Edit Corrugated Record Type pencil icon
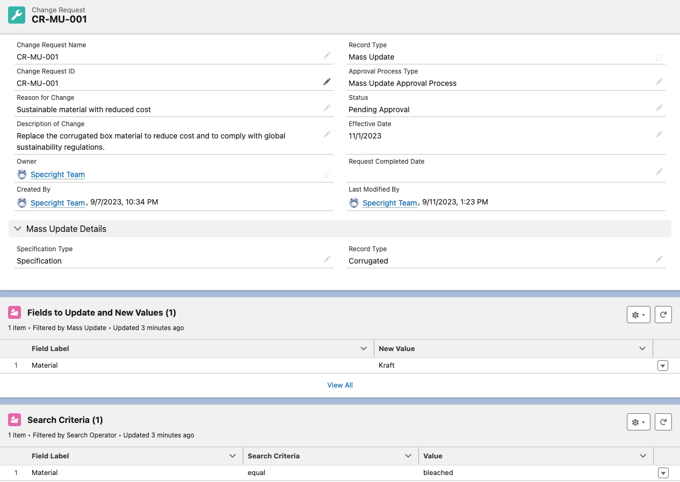Screen dimensions: 680x482 (x=659, y=260)
